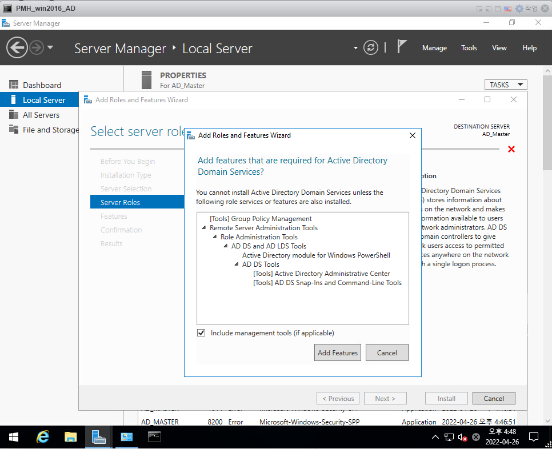Open the VM console settings gear icon
552x449 pixels.
coord(519,9)
